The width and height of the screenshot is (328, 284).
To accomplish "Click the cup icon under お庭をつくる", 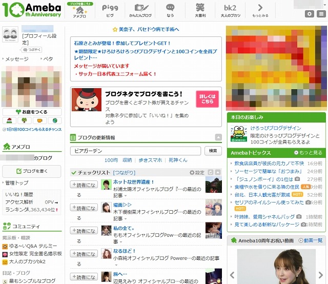I will 40,120.
